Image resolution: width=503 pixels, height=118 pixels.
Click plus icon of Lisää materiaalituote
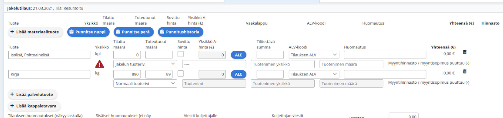[x=12, y=32]
